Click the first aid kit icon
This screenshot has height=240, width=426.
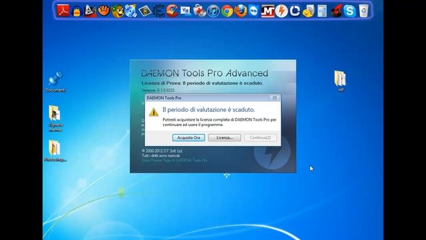coord(200,11)
